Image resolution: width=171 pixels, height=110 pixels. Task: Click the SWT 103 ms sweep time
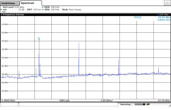(34, 10)
